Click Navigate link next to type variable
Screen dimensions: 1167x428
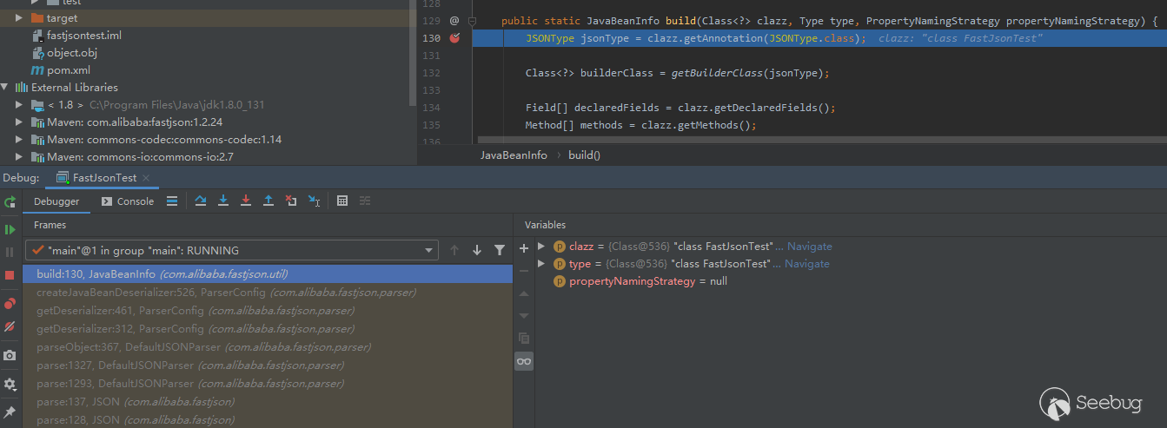807,264
